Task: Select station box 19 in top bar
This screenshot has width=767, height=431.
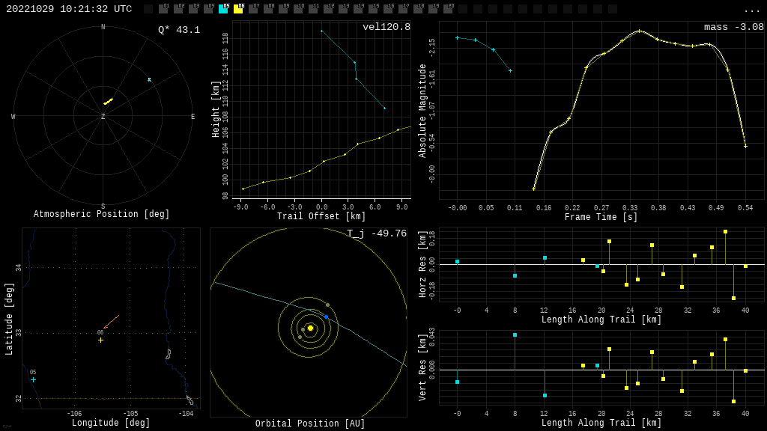Action: pos(433,8)
